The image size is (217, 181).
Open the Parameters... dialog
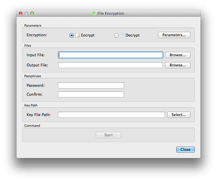pos(174,35)
